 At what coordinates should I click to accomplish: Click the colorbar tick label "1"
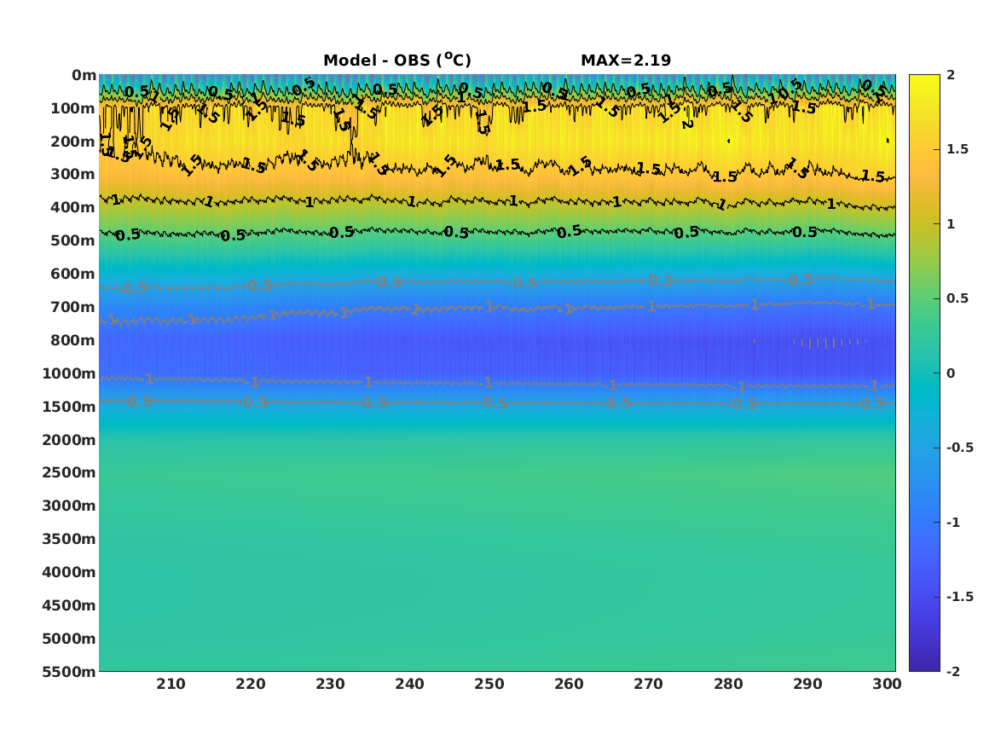pos(951,224)
